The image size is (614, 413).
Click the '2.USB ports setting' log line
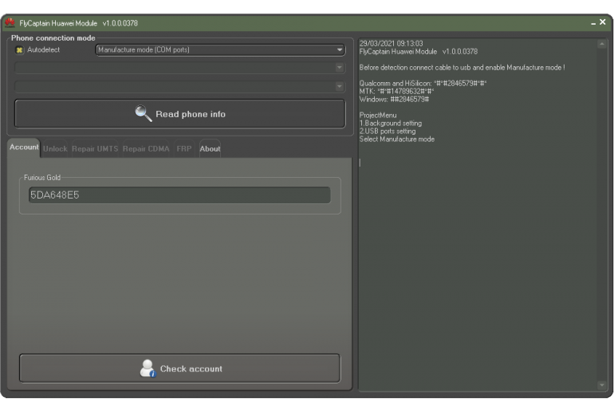(388, 131)
